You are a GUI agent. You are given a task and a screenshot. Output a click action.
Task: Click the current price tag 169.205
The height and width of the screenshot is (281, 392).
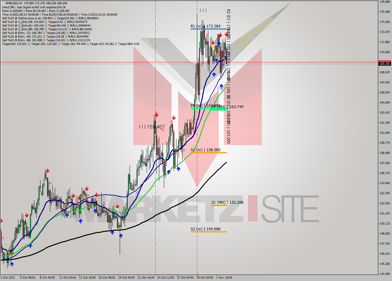pos(385,64)
